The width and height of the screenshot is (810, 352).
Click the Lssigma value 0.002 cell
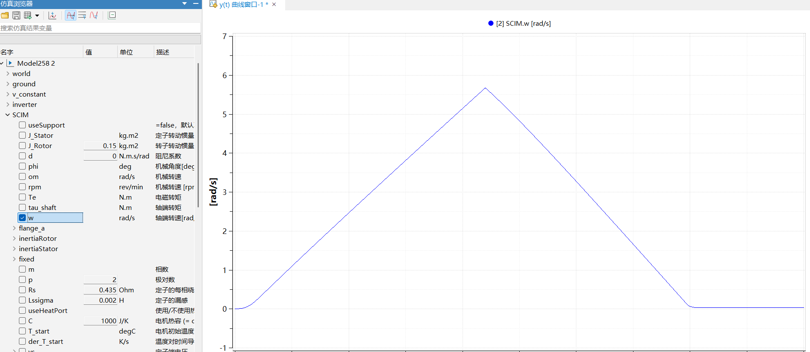[x=100, y=300]
